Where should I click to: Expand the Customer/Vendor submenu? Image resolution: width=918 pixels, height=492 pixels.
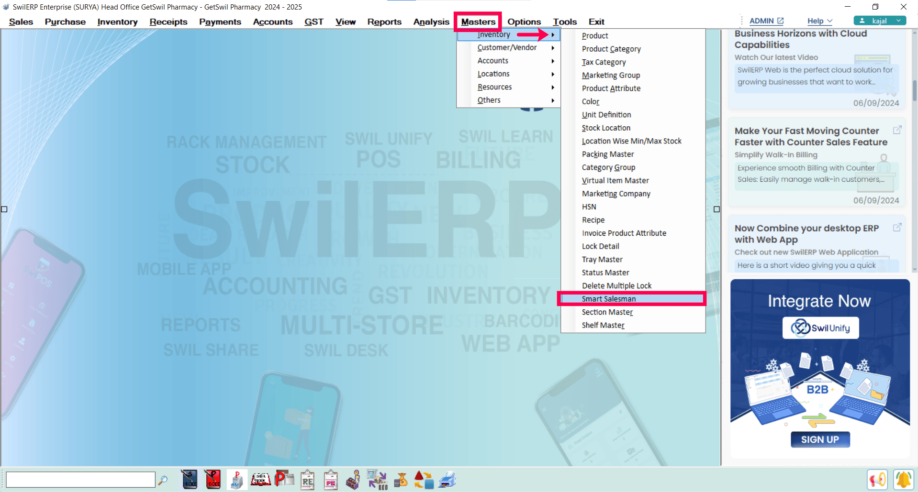[x=553, y=48]
